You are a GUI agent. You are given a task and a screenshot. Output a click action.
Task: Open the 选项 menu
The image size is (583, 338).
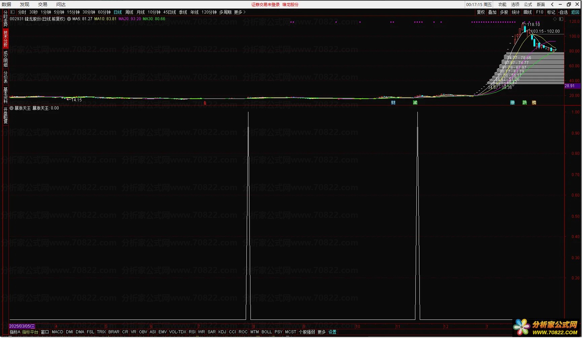pyautogui.click(x=515, y=4)
